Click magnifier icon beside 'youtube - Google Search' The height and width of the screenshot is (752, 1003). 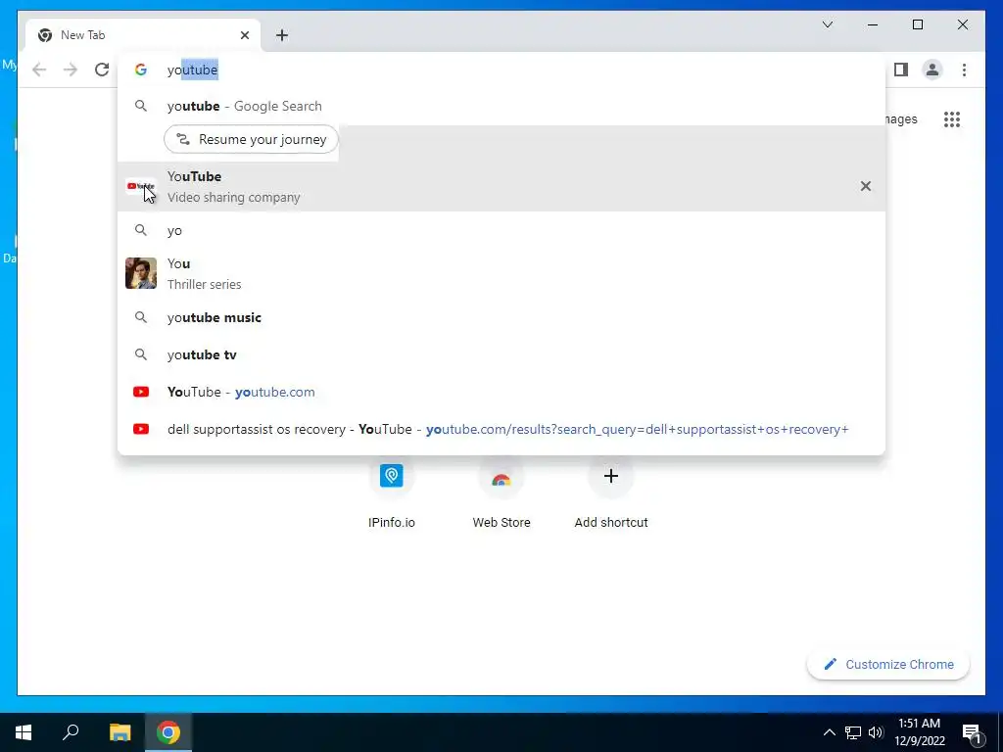click(x=141, y=106)
